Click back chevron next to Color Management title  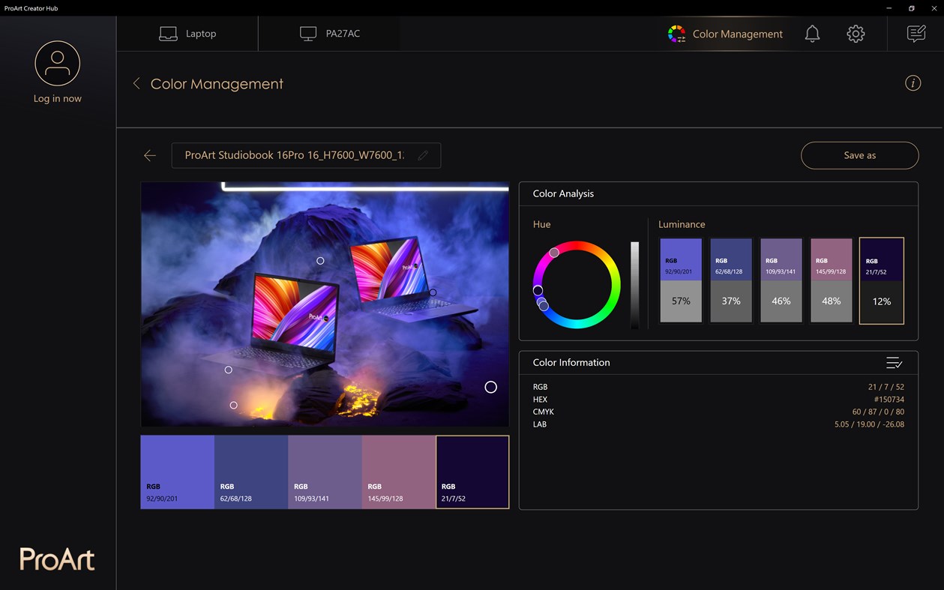[x=136, y=83]
